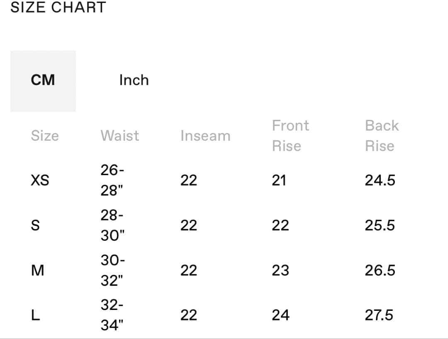The image size is (448, 339).
Task: Select the Back Rise column header
Action: 382,135
